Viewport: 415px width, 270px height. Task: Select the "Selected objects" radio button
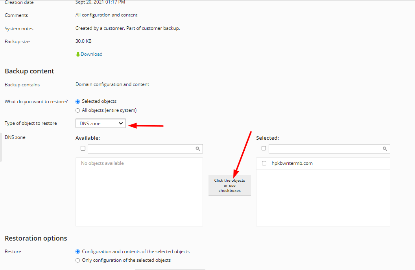coord(77,101)
